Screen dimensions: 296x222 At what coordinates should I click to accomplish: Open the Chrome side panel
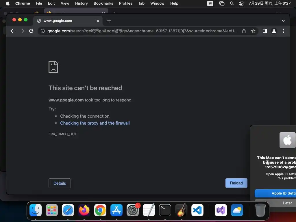pos(265,31)
